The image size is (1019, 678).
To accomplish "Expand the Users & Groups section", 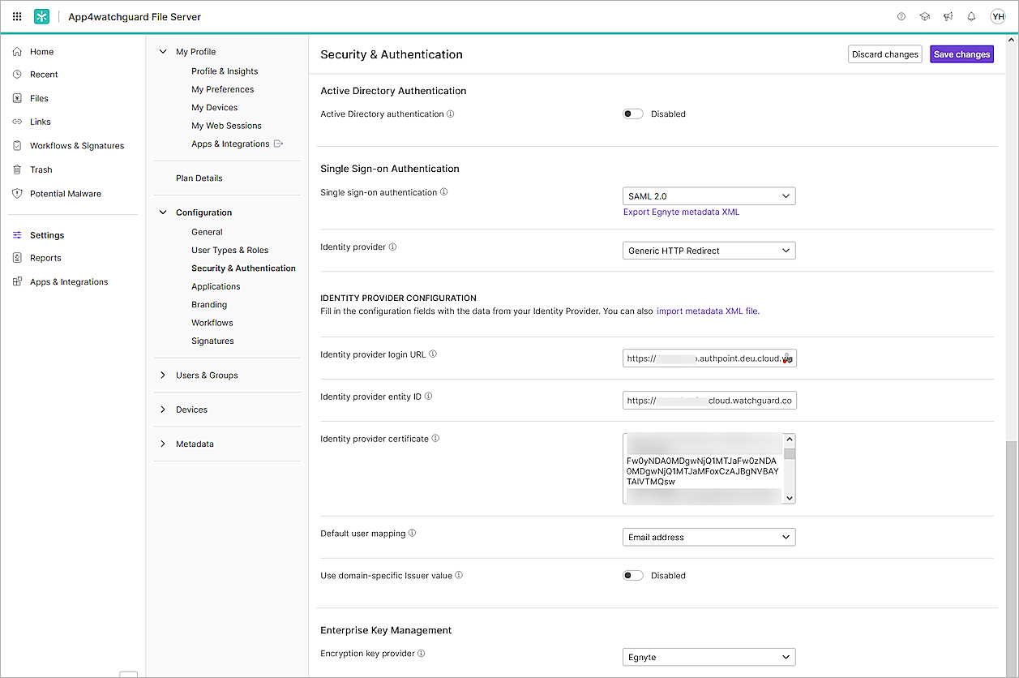I will [206, 375].
